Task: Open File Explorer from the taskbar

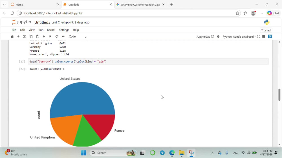Action: point(182,153)
